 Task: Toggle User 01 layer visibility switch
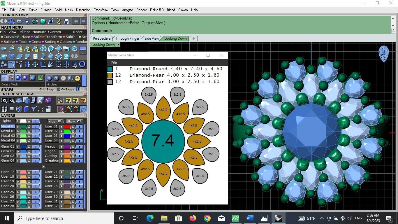click(79, 126)
